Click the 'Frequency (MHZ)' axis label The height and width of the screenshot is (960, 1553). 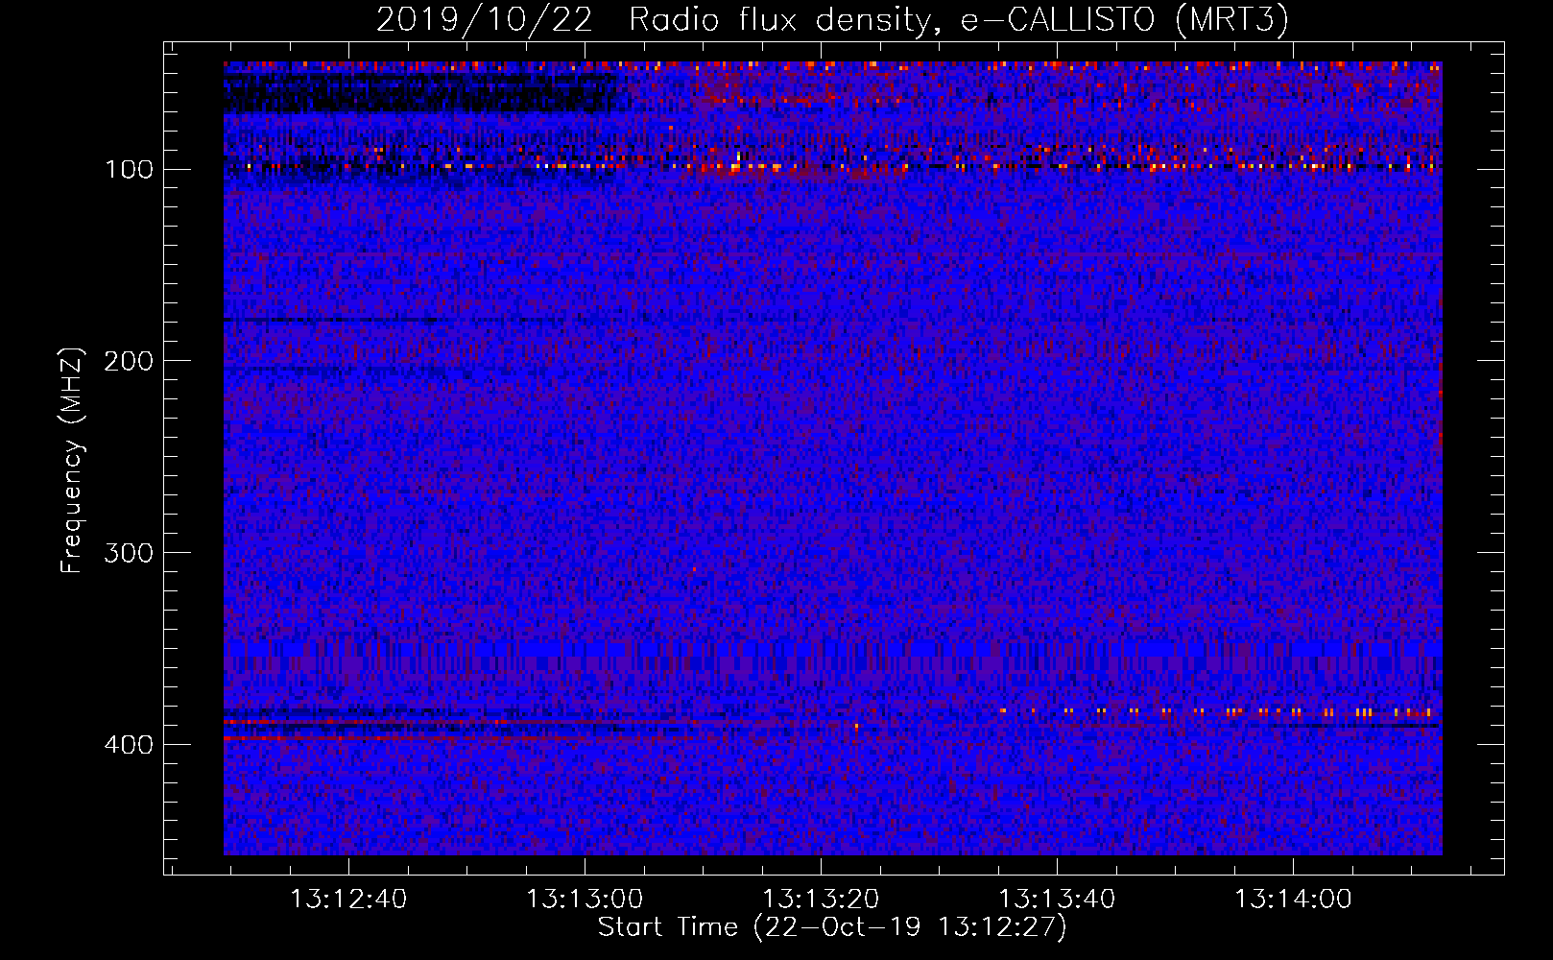(x=72, y=461)
